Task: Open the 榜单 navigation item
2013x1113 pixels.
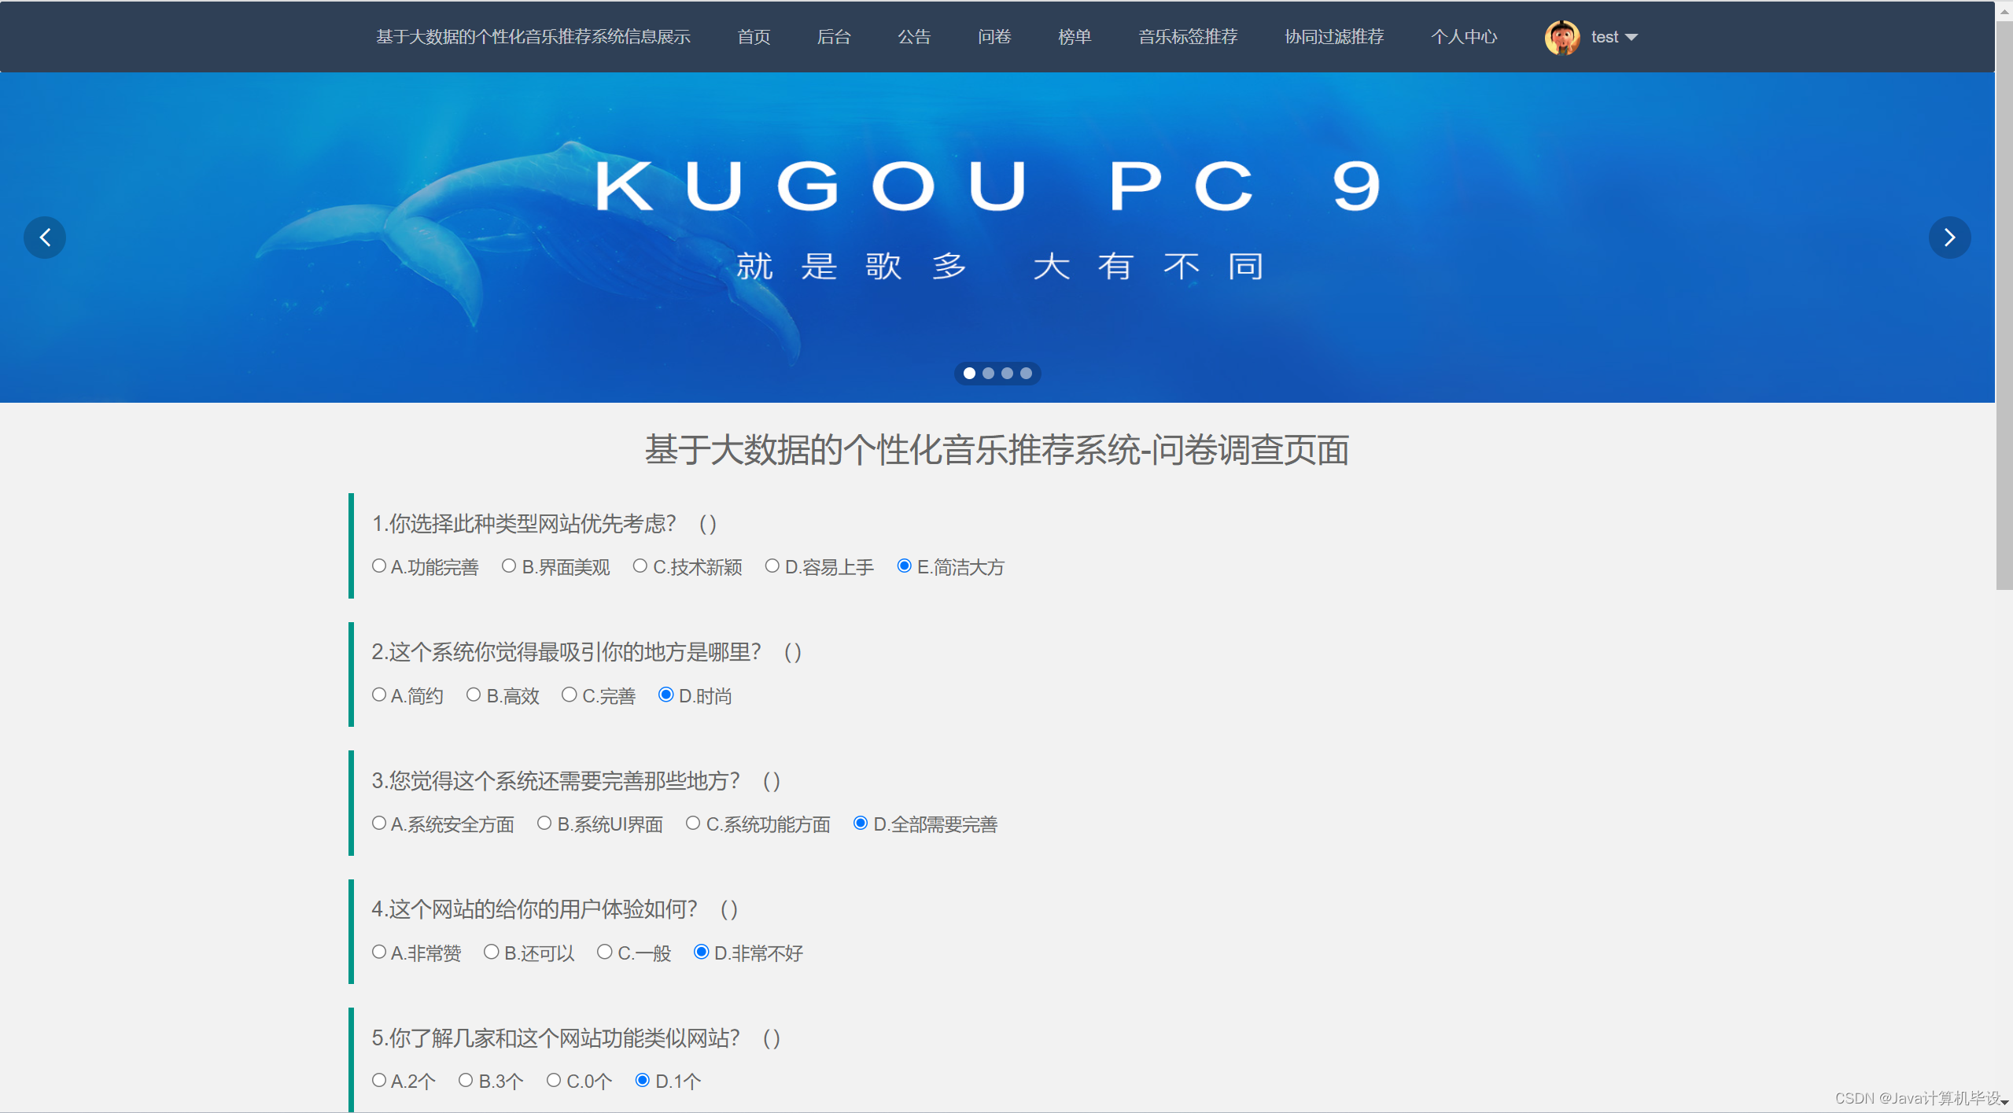Action: tap(1074, 37)
